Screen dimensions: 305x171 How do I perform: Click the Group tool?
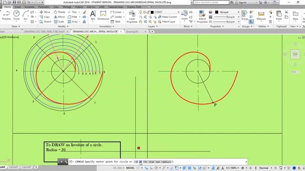[x=244, y=15]
